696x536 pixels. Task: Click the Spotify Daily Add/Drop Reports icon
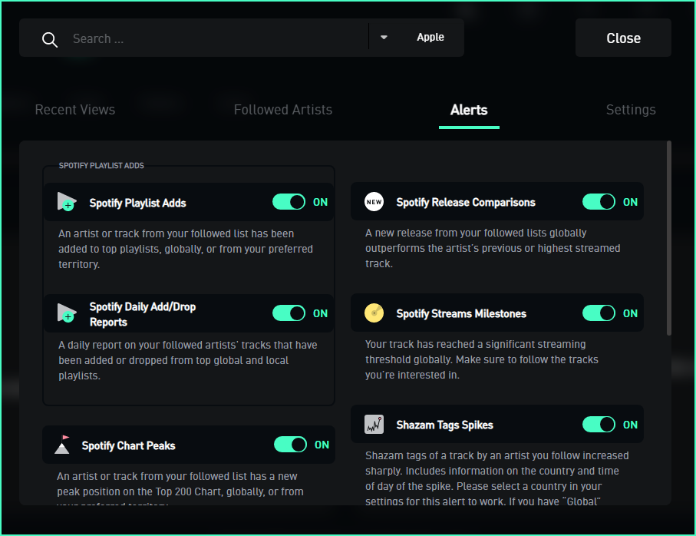tap(67, 313)
